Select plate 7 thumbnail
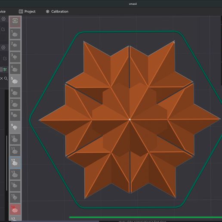The width and height of the screenshot is (222, 222). point(15,104)
